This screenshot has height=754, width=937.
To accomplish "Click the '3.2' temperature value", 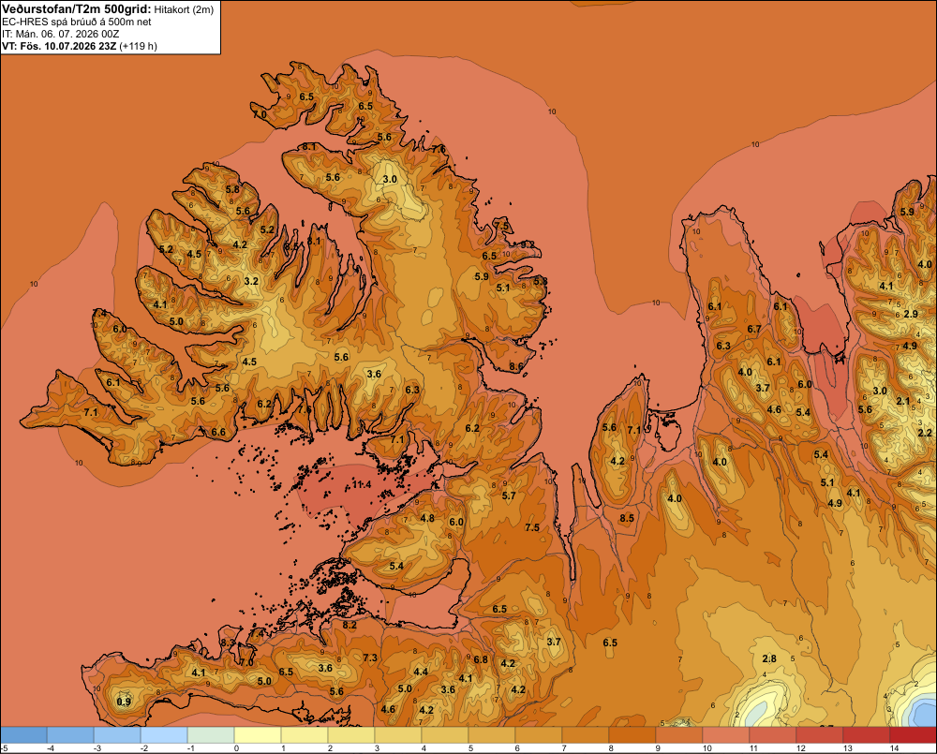I will coord(251,281).
